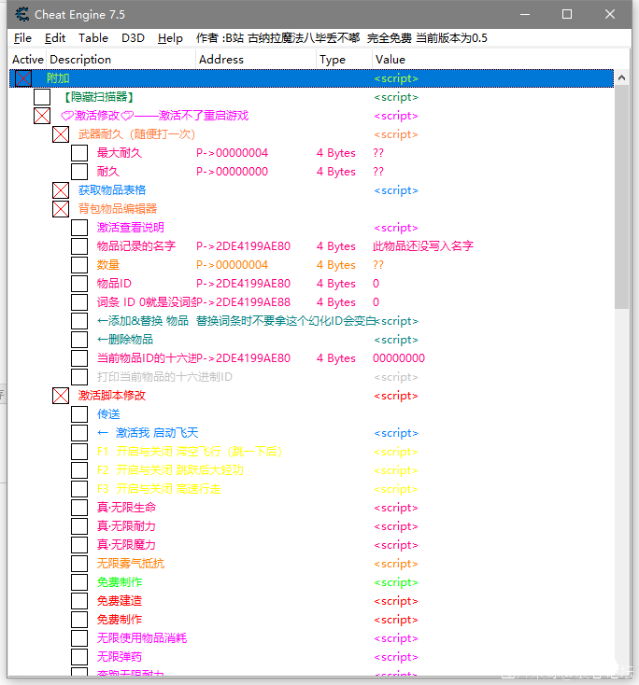Click the 4 Bytes type of 最大耐久
The image size is (639, 685).
(x=335, y=153)
